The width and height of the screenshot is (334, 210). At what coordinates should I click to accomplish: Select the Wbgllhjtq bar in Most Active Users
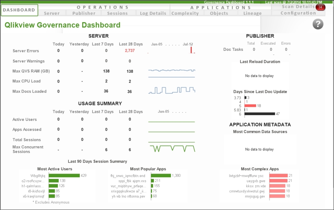(x=64, y=176)
